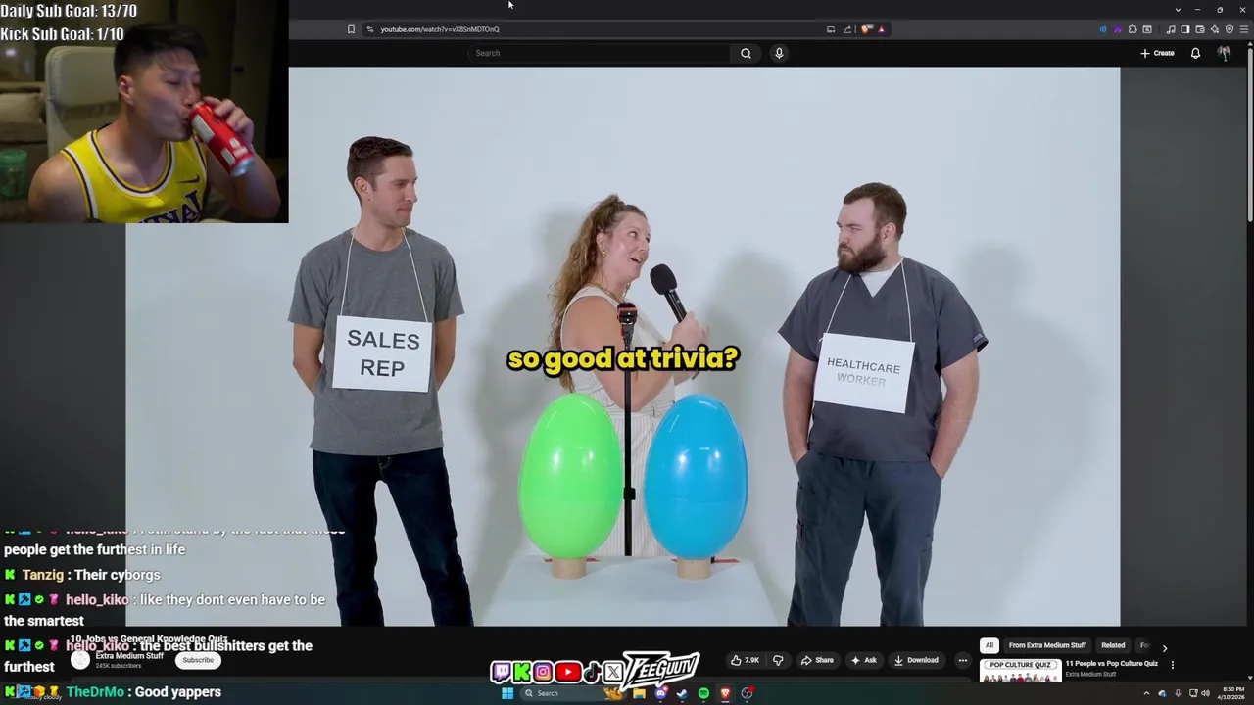Open YouTube notifications bell

(1195, 53)
